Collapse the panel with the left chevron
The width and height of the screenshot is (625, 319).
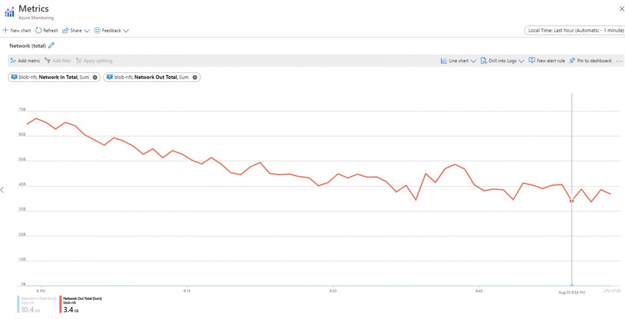[2, 189]
